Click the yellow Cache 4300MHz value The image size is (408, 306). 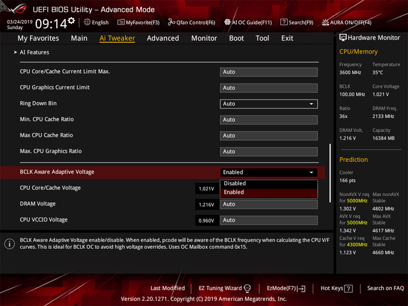[357, 245]
